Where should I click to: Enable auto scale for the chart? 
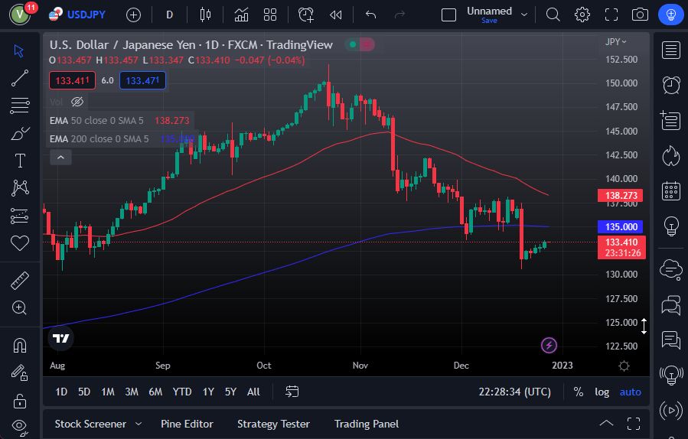pyautogui.click(x=631, y=392)
